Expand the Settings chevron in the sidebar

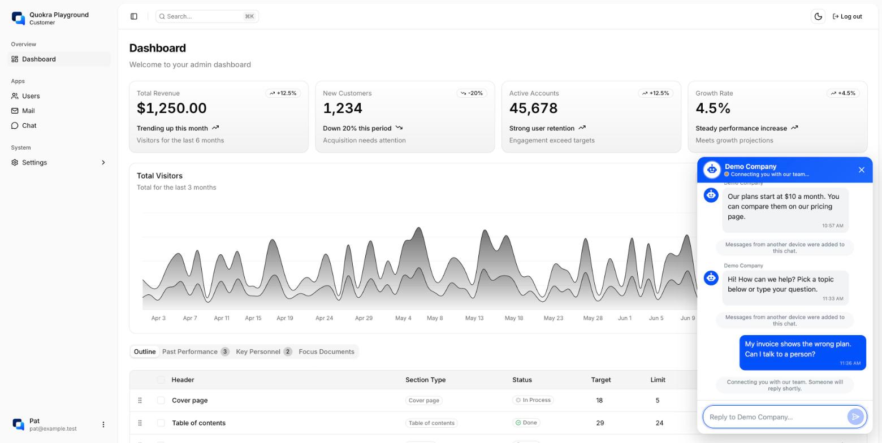[103, 163]
